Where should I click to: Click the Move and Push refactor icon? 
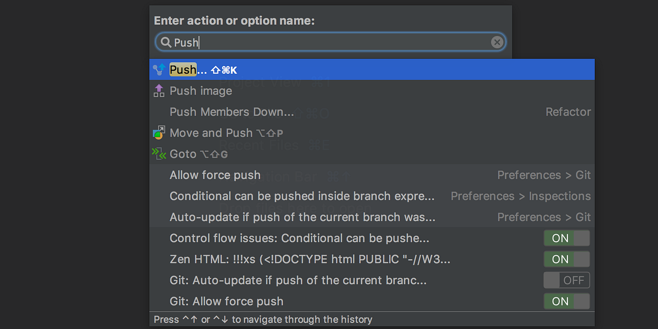159,132
